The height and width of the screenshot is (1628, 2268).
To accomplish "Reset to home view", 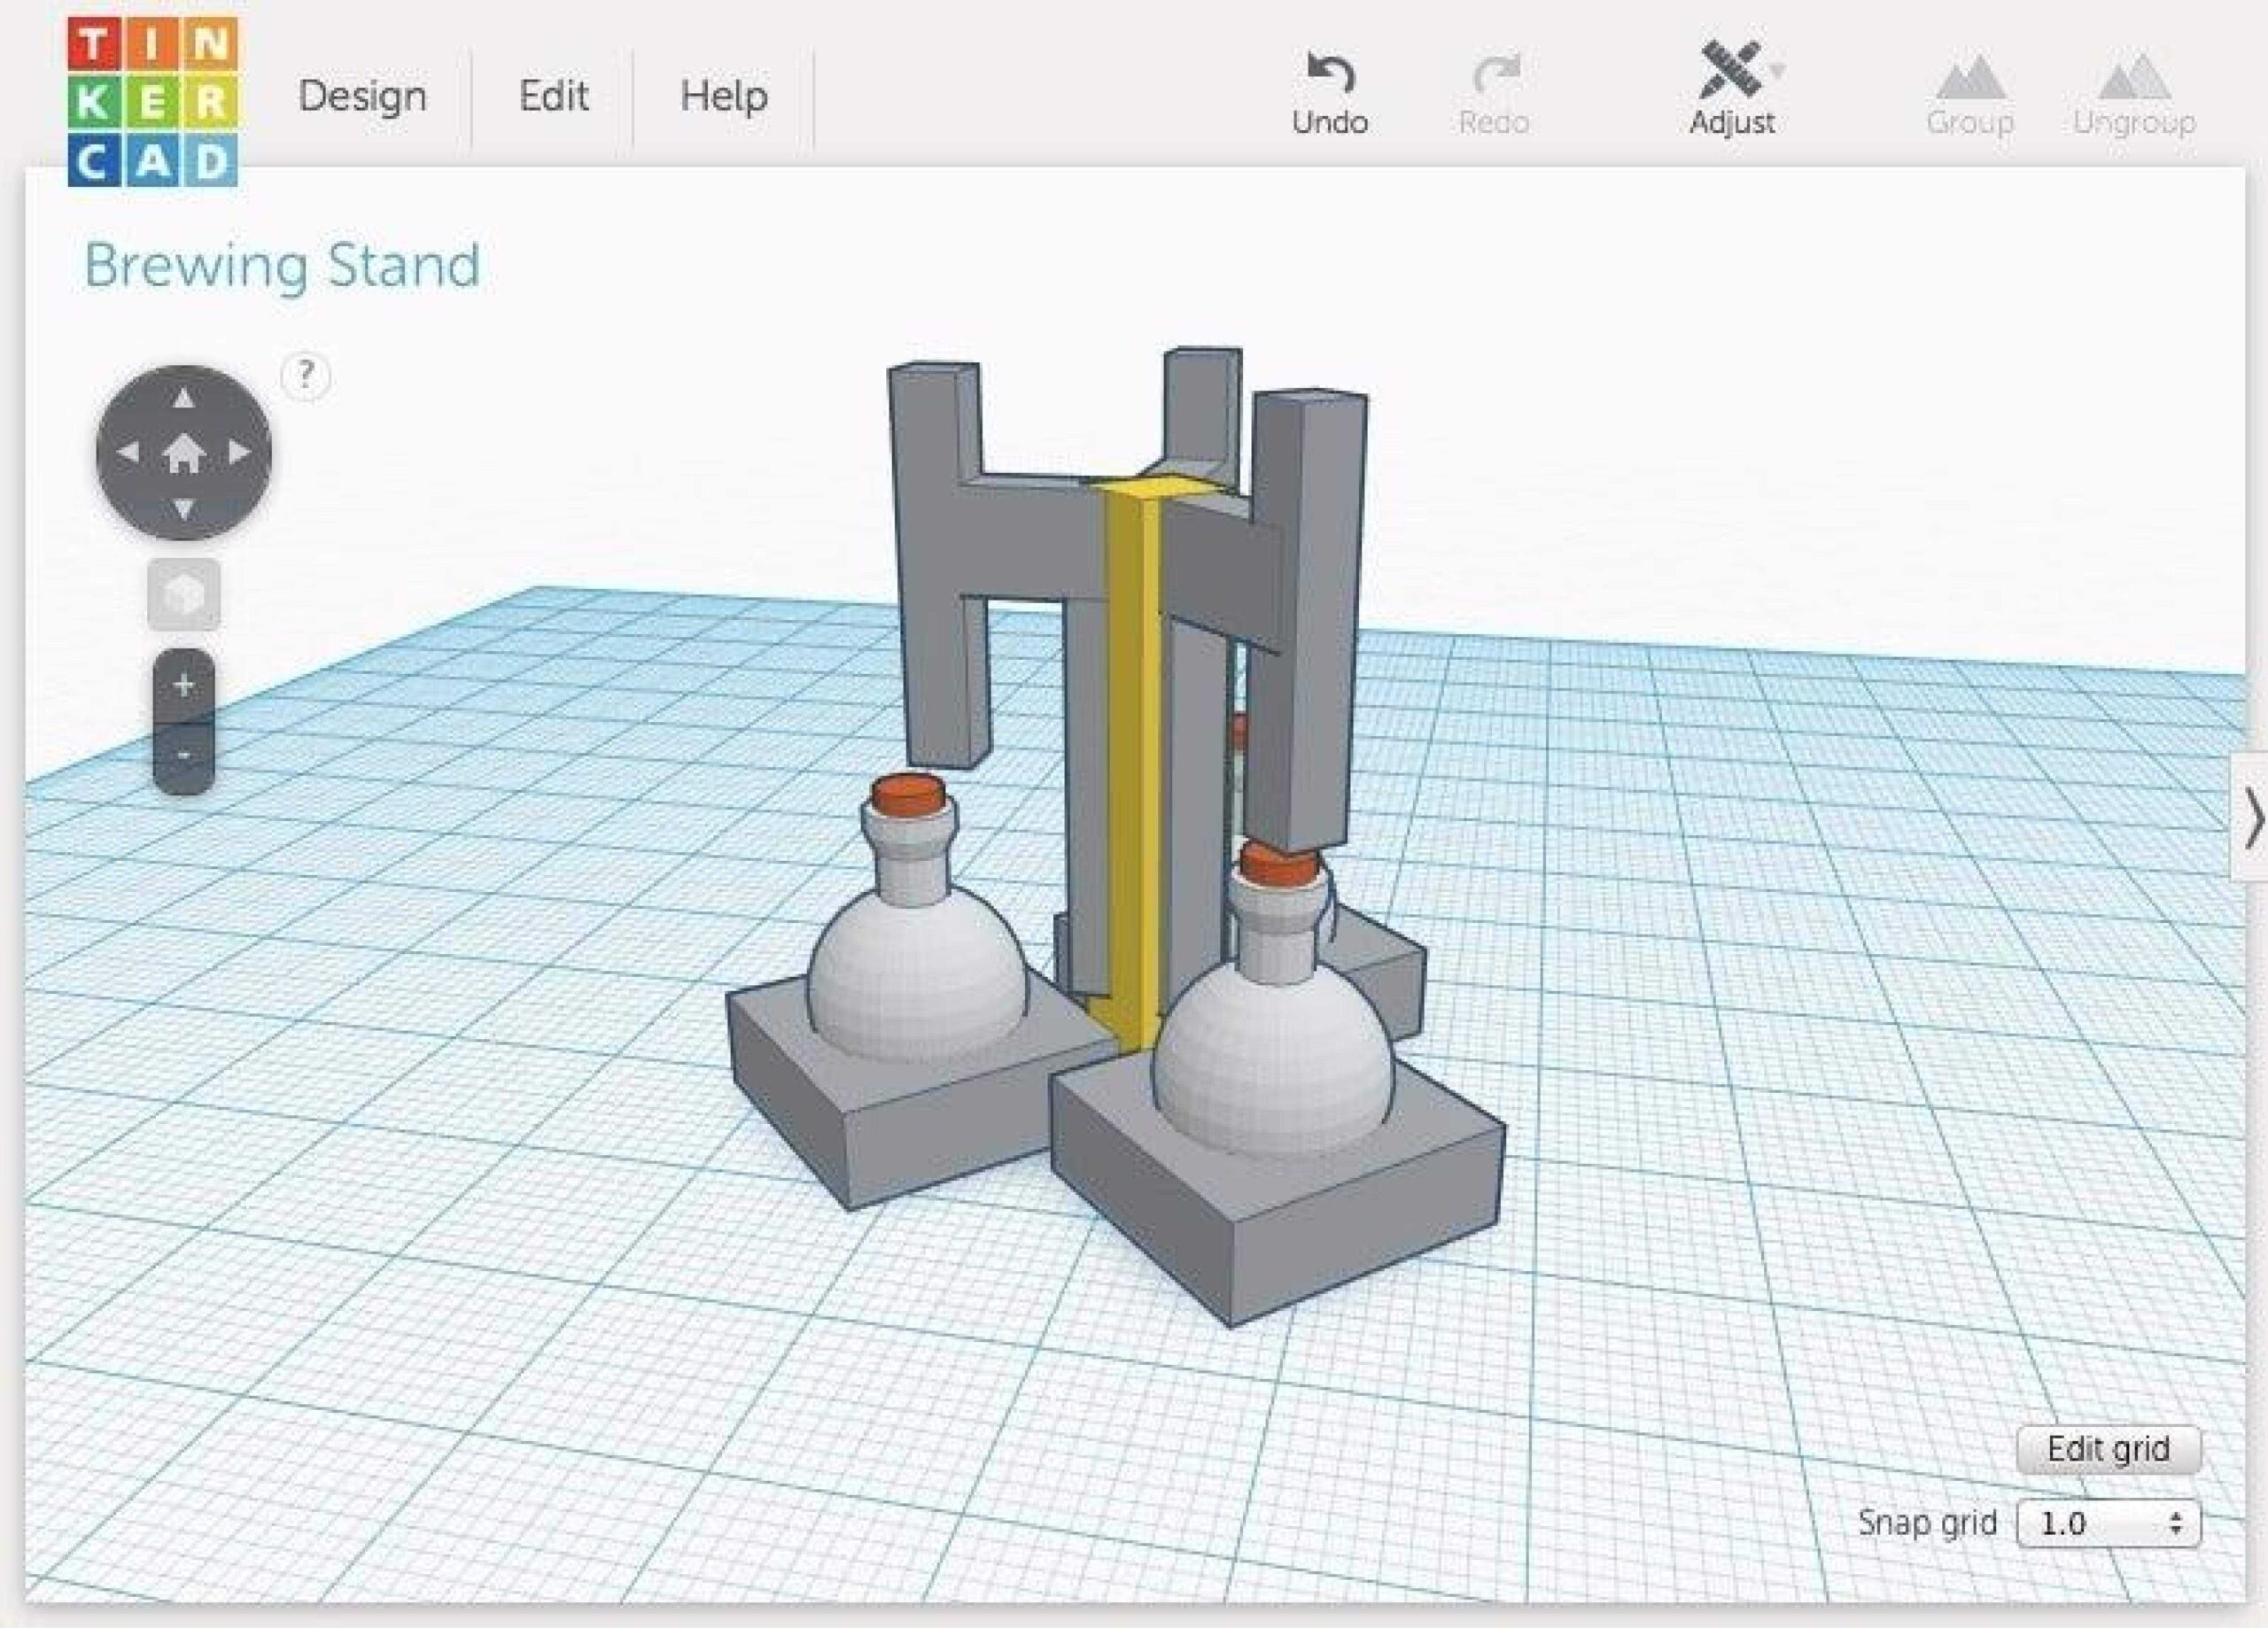I will 183,453.
